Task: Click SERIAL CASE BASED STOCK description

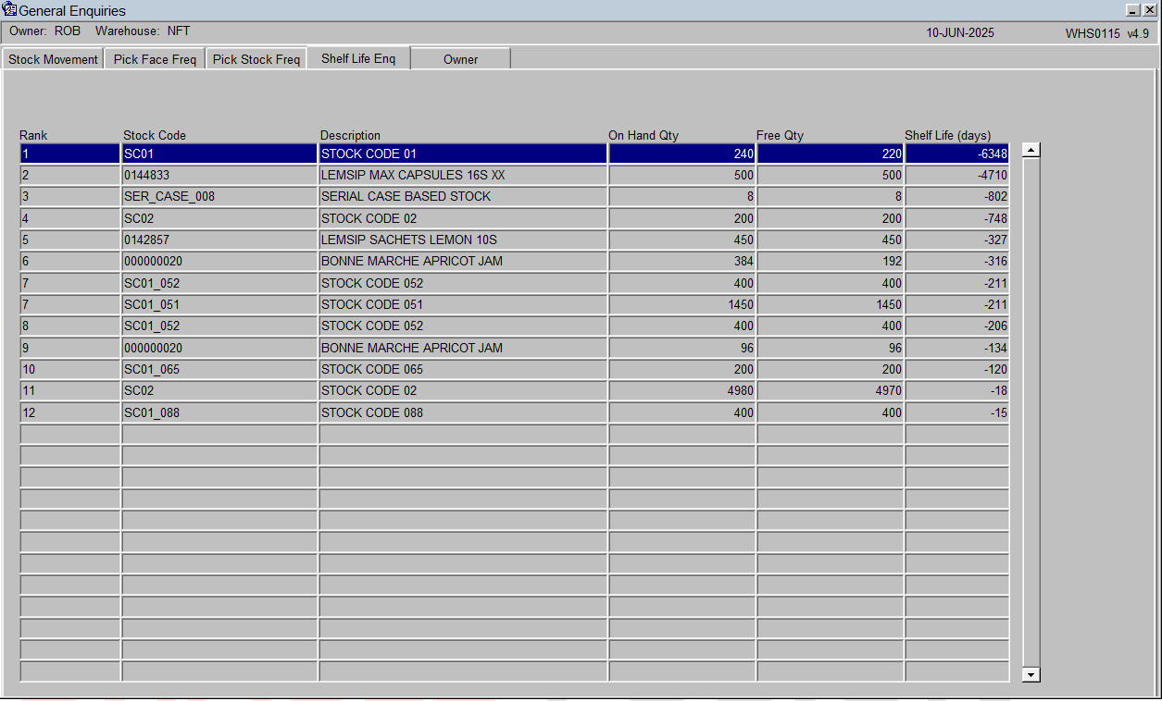Action: (x=463, y=196)
